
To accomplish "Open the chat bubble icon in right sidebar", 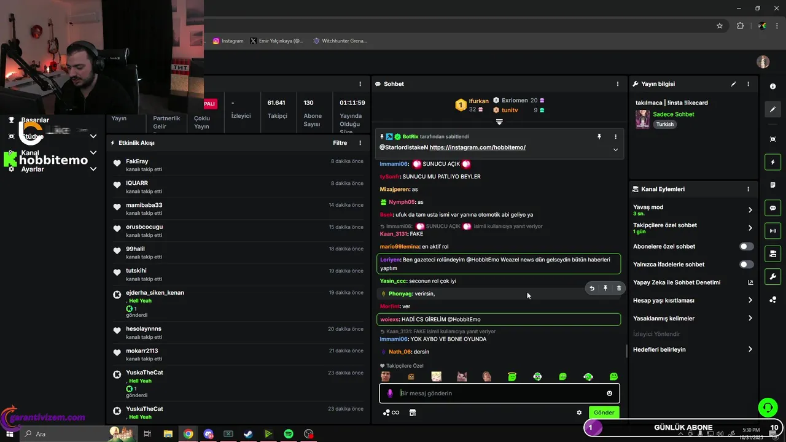I will 772,208.
